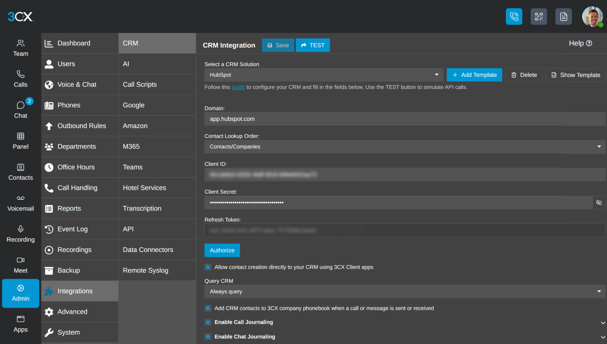
Task: Click the Client Secret field
Action: [x=398, y=202]
